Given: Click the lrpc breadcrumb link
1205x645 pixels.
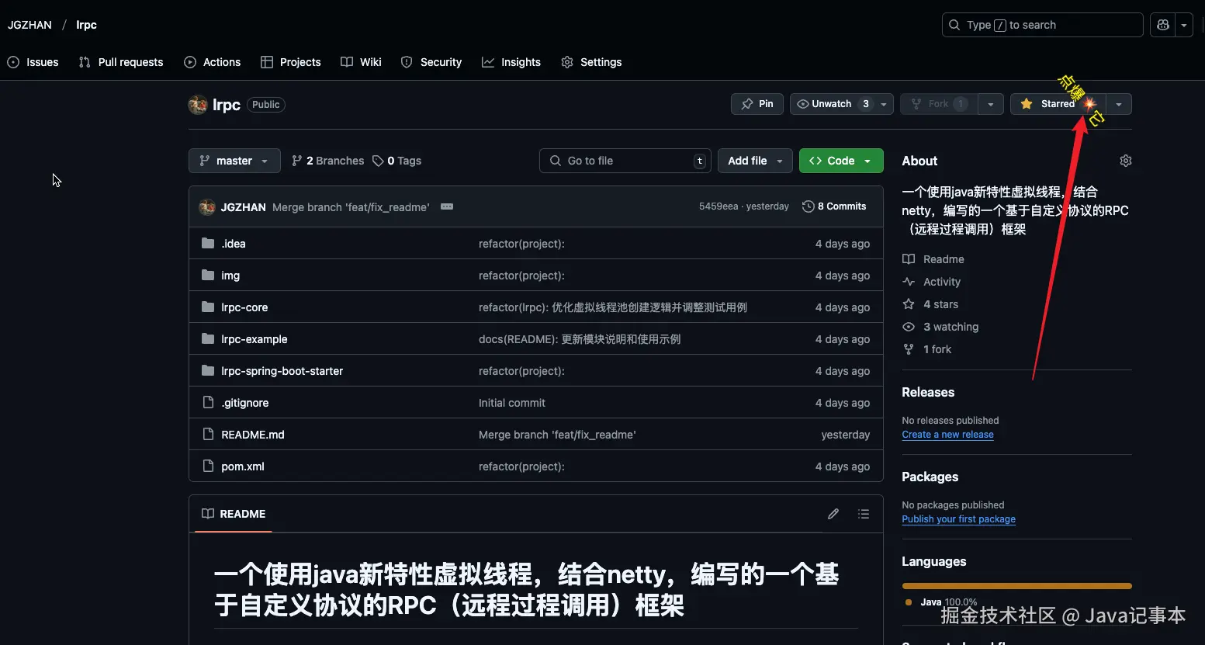Looking at the screenshot, I should [86, 25].
